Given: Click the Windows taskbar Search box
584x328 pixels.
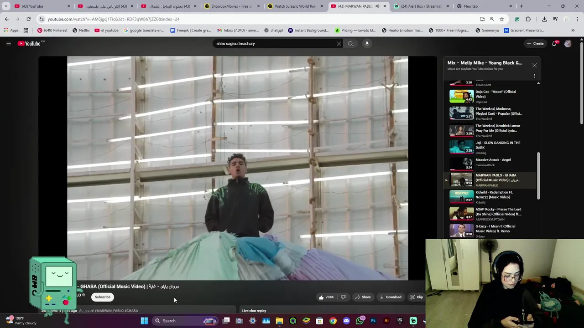Looking at the screenshot, I should point(185,321).
